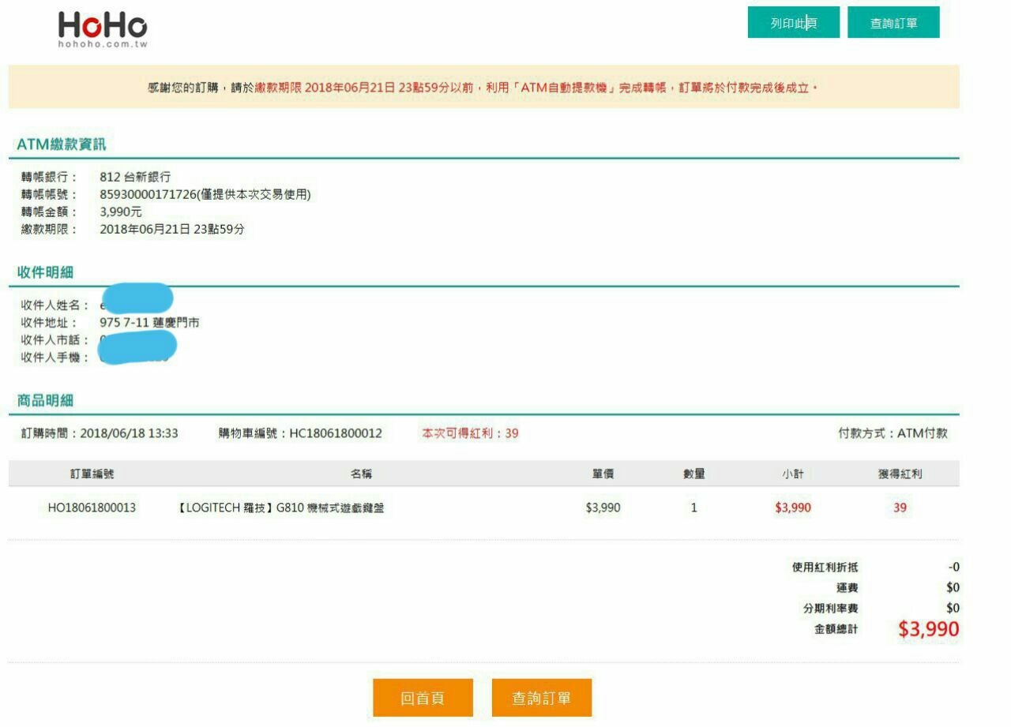Click the HoHo logo
The width and height of the screenshot is (1011, 727).
click(103, 30)
